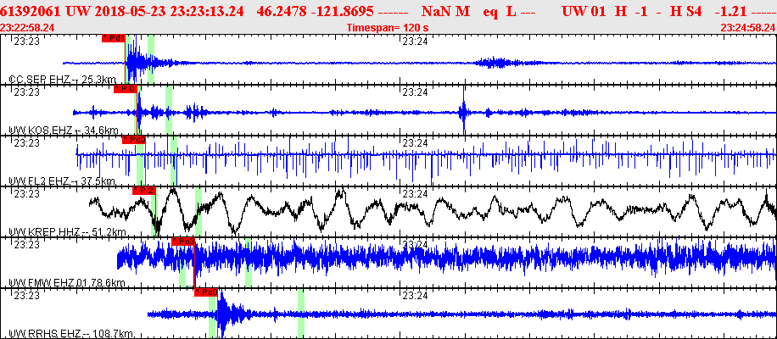Click the late green window bar on FMW trace
The width and height of the screenshot is (777, 339).
249,263
